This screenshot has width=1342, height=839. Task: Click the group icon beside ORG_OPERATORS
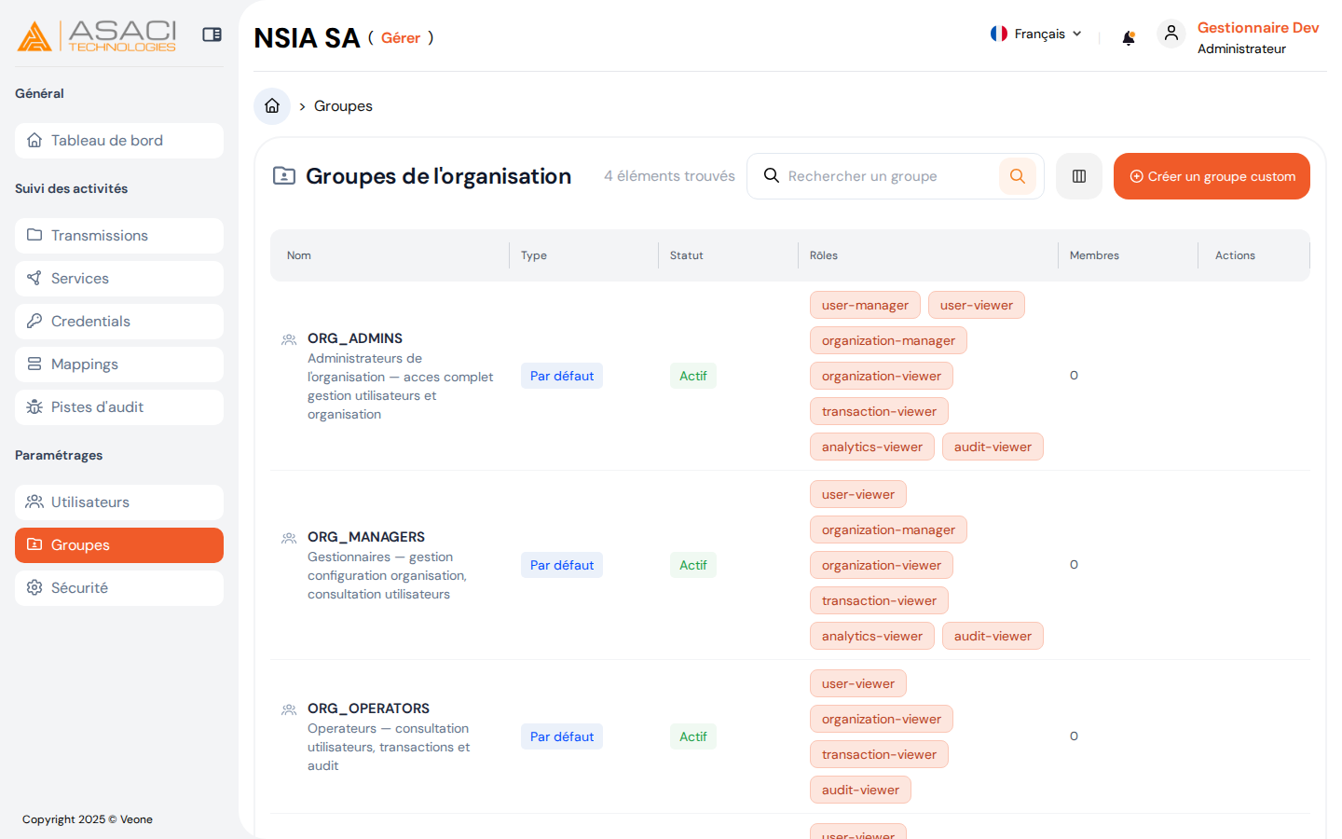click(289, 710)
